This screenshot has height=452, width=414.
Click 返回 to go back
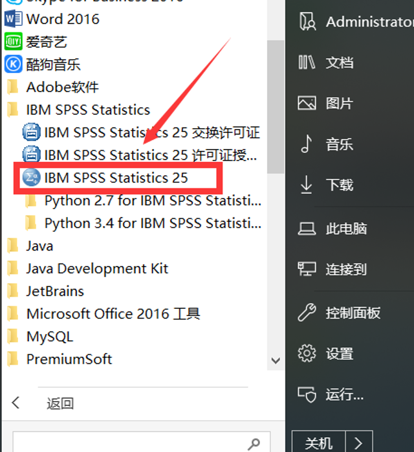(60, 403)
